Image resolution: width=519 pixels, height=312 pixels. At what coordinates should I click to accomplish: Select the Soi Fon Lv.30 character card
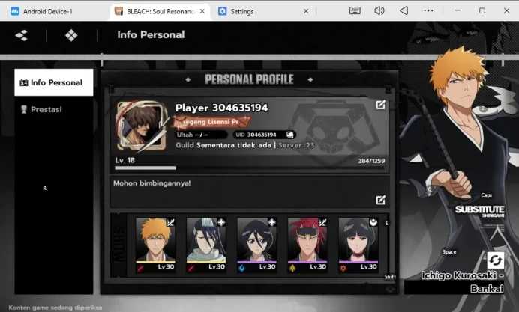point(358,245)
